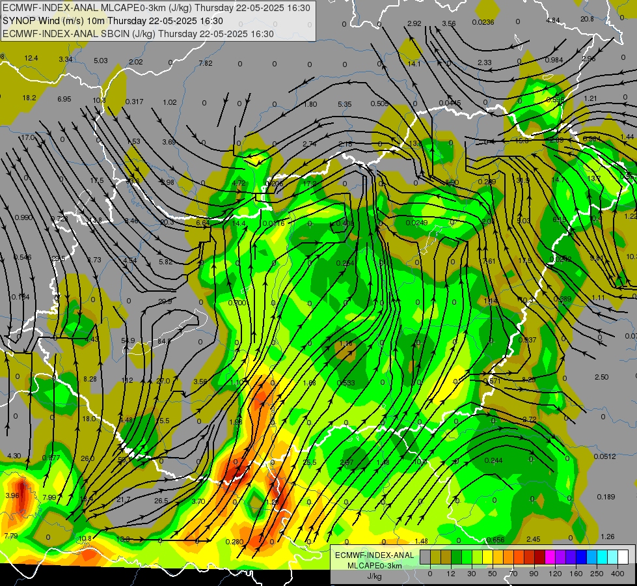Click legend scale value 160
This screenshot has width=637, height=586.
[576, 574]
